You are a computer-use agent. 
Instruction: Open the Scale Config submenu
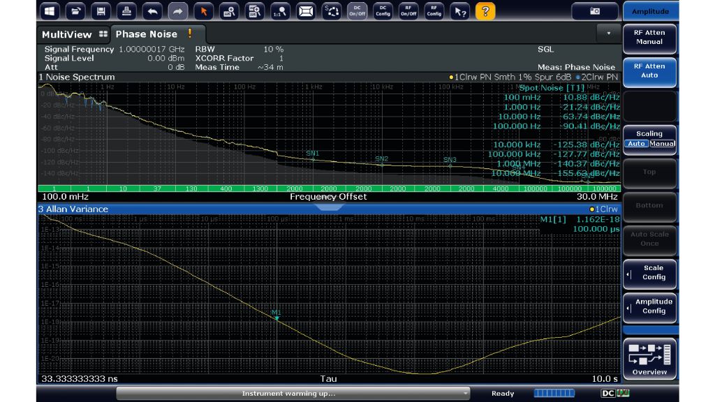[x=650, y=273]
